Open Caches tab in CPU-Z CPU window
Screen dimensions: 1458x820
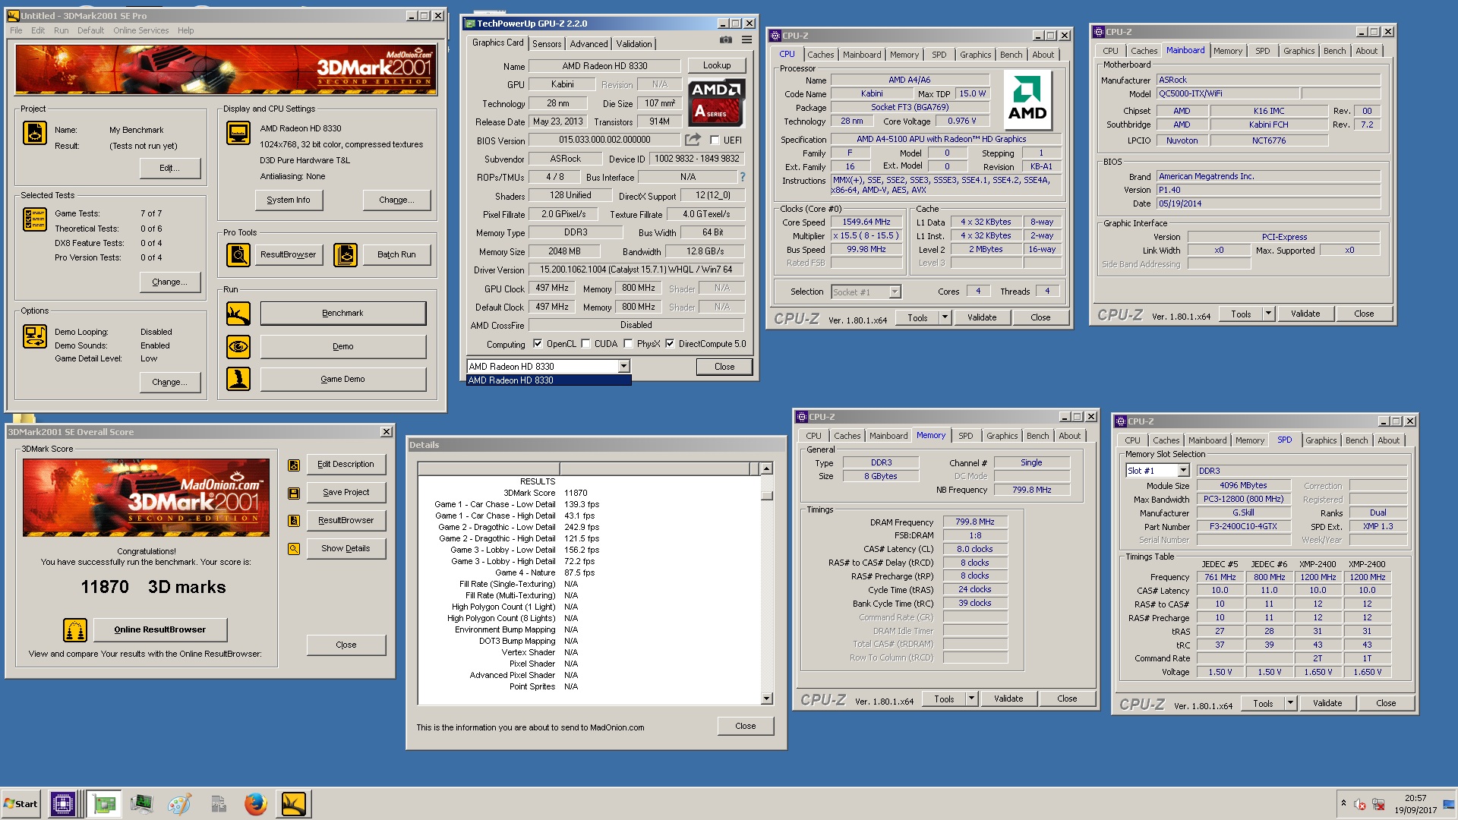[820, 55]
